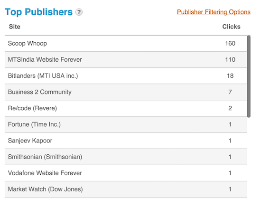261x207 pixels.
Task: Open Publisher Filtering Options link
Action: pos(214,12)
